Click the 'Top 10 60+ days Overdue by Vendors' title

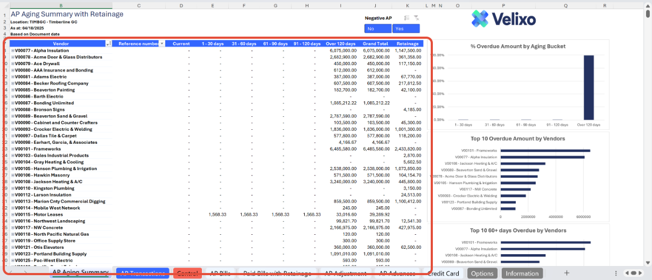518,230
